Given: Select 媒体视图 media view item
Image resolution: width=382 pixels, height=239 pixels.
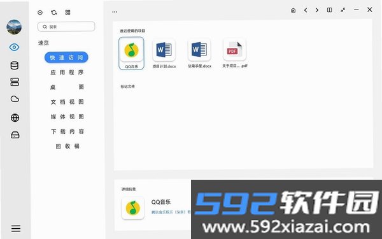Looking at the screenshot, I should pyautogui.click(x=67, y=117).
